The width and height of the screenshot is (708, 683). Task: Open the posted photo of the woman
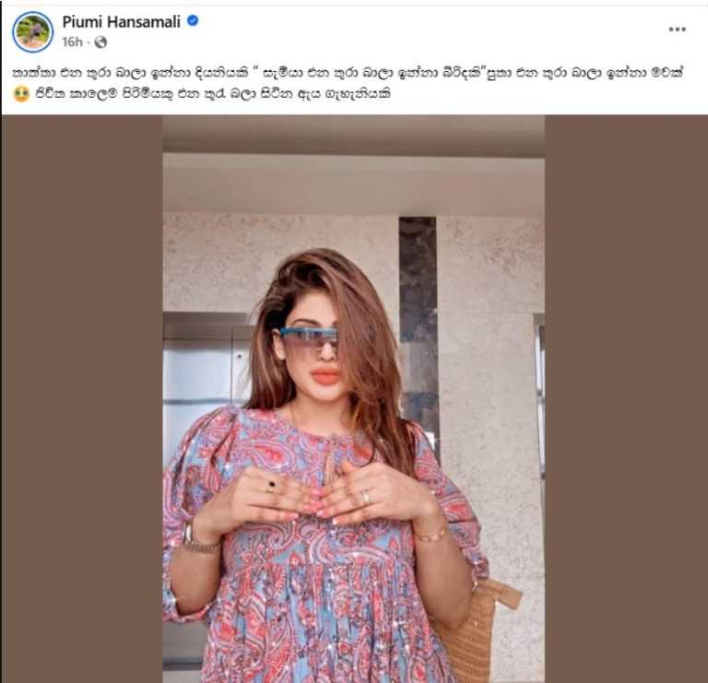pyautogui.click(x=354, y=398)
